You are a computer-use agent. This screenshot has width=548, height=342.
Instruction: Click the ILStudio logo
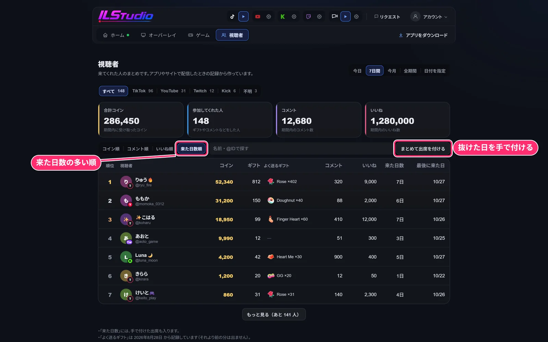point(126,16)
